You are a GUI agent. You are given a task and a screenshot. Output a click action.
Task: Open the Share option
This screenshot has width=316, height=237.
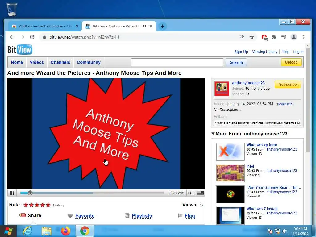pos(34,216)
